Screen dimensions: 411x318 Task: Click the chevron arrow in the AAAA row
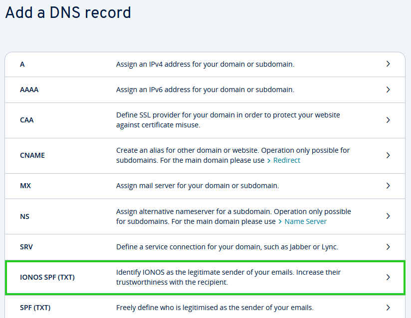388,90
